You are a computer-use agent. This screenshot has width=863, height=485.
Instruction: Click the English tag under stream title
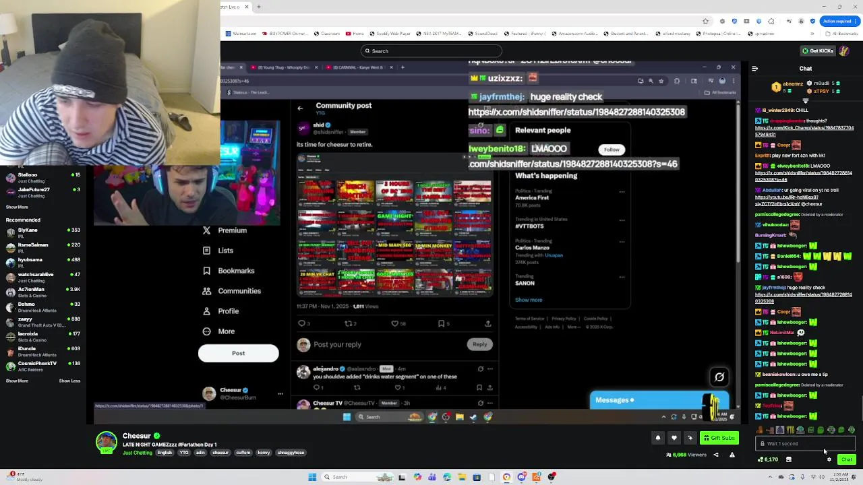click(165, 453)
